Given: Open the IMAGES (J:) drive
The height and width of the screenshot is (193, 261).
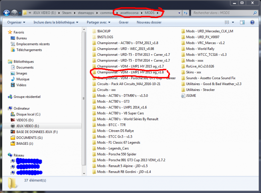Looking at the screenshot, I should tap(25, 143).
